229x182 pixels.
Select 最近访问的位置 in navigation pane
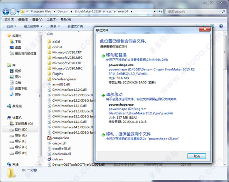tap(23, 53)
